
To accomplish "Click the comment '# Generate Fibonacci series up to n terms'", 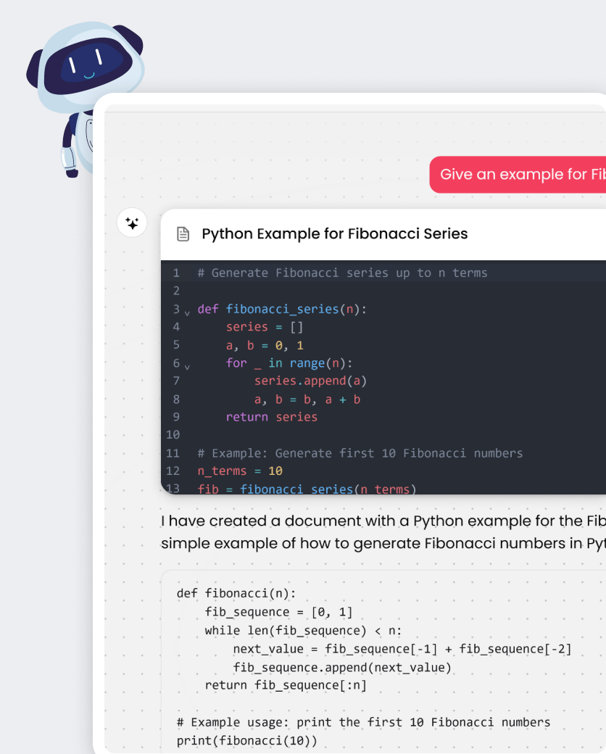I will (342, 273).
